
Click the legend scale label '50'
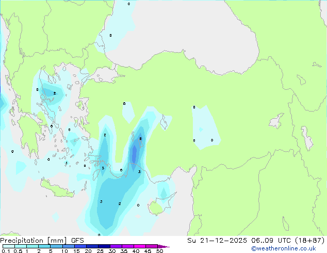click(x=159, y=251)
